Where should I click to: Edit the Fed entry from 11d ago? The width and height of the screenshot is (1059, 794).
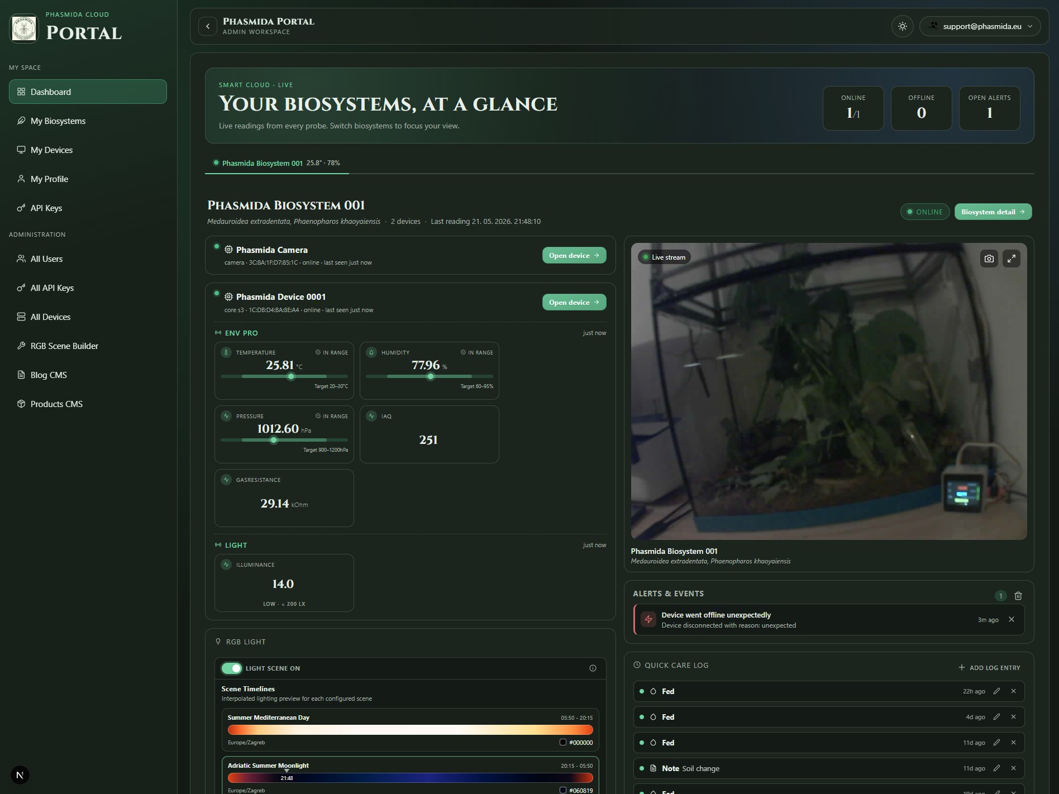coord(996,743)
